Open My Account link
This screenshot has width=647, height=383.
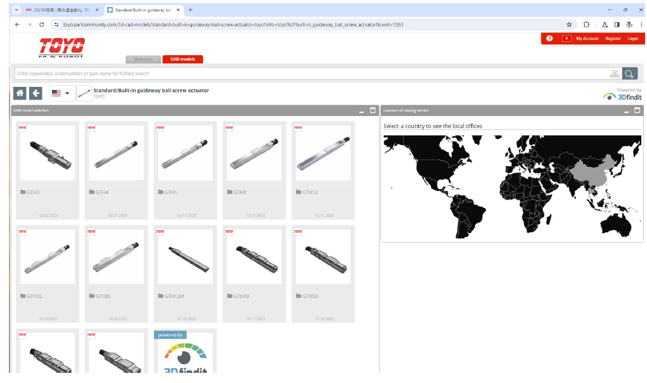[x=587, y=39]
